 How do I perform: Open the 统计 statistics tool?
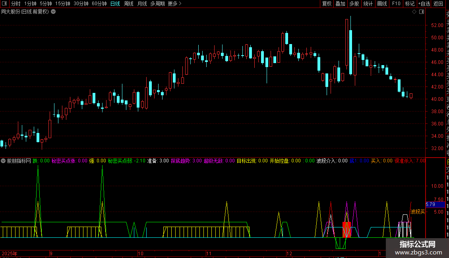click(368, 4)
